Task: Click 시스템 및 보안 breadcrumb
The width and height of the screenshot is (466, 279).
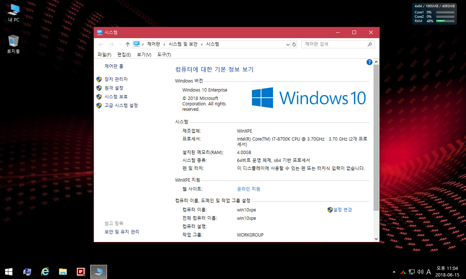Action: click(183, 44)
